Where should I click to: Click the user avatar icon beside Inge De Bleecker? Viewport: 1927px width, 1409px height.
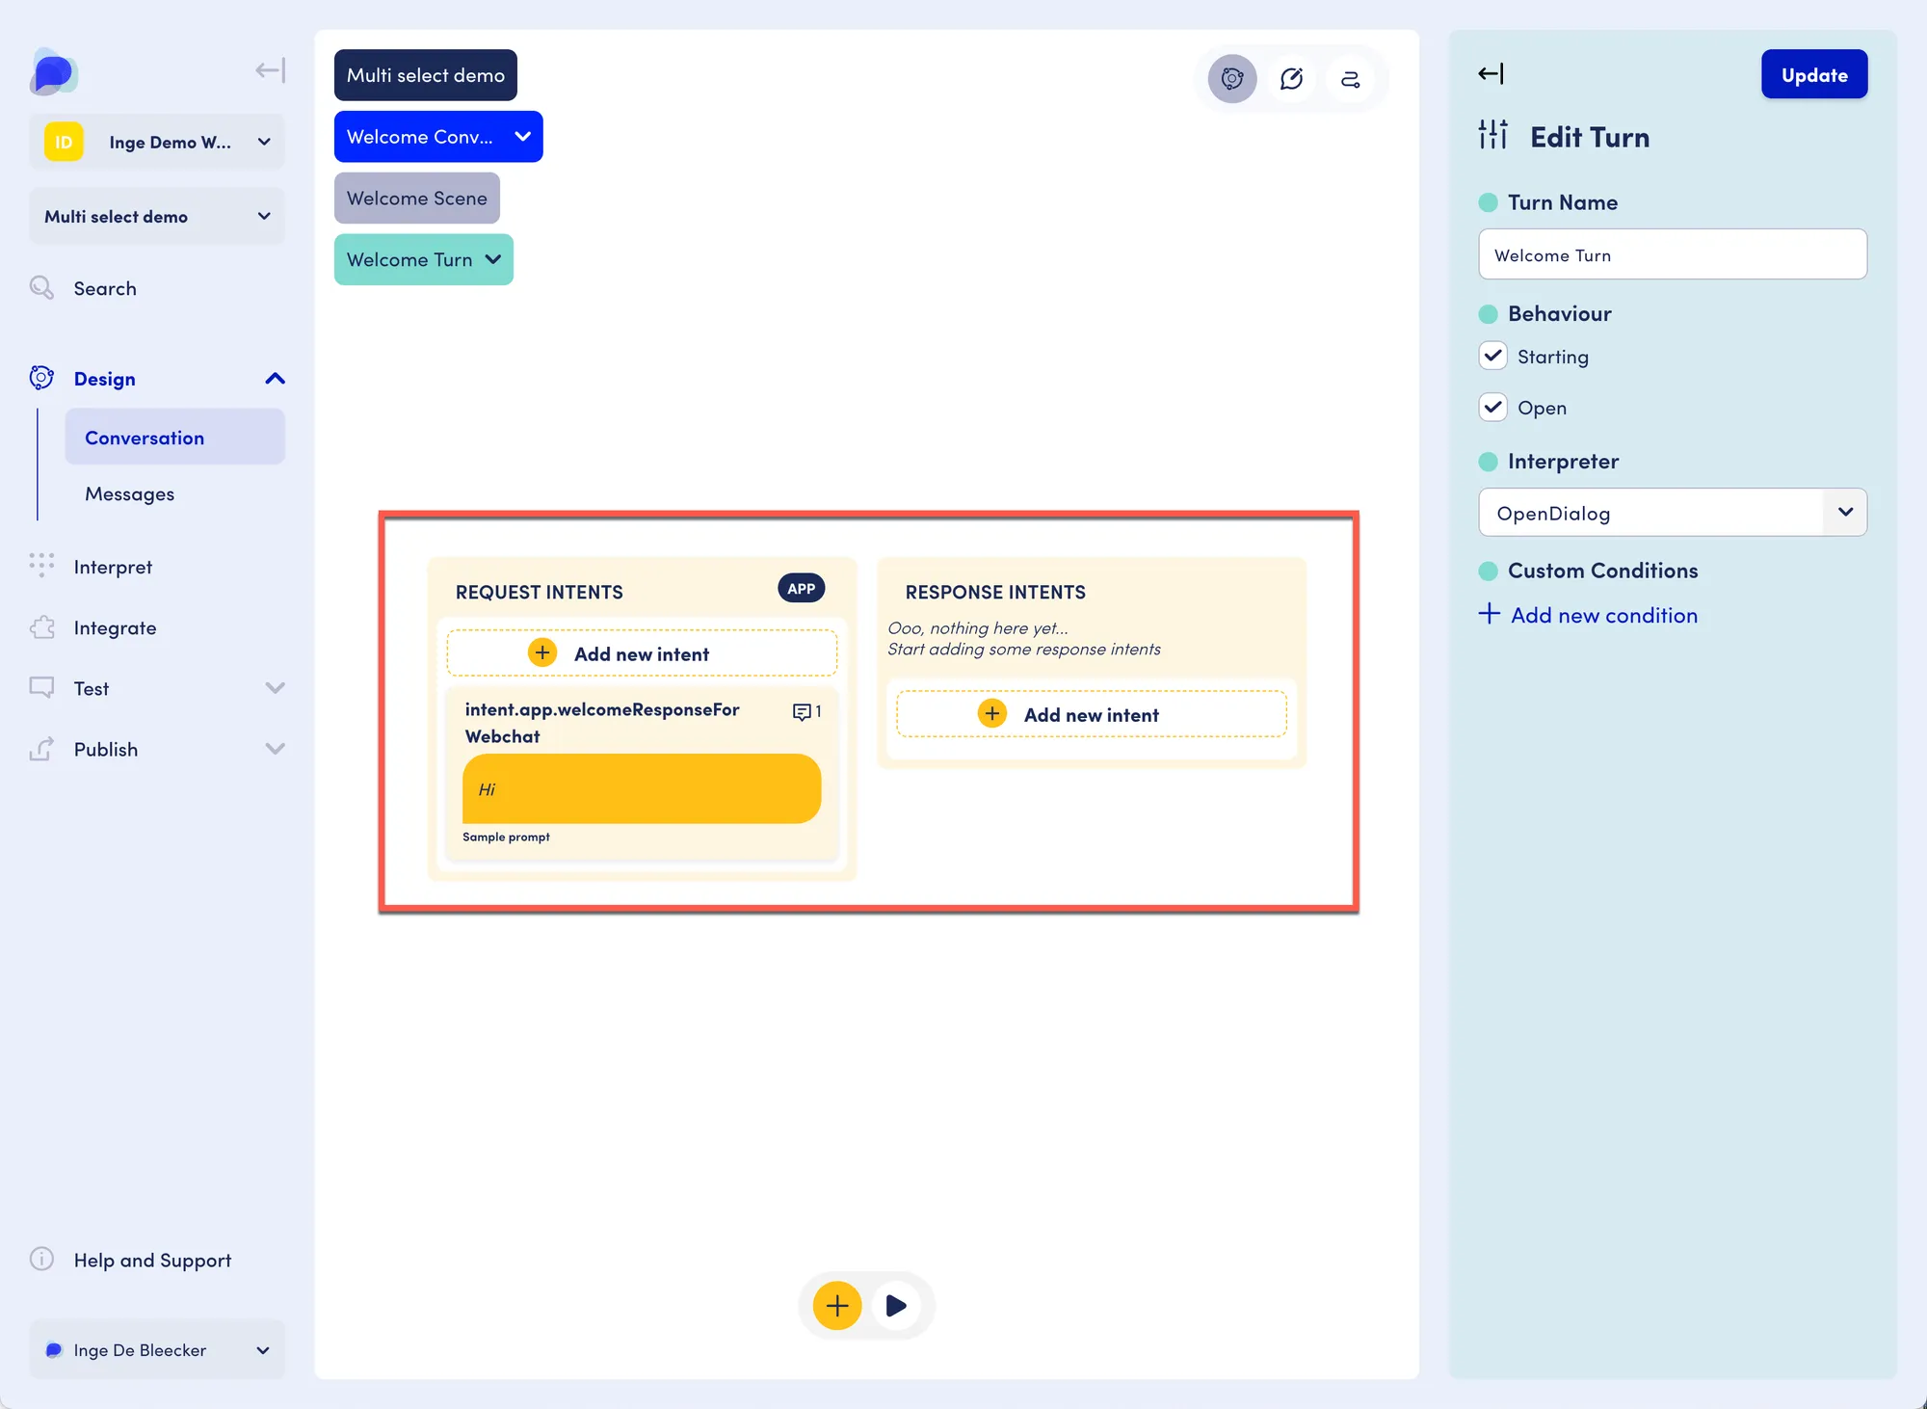[x=54, y=1349]
